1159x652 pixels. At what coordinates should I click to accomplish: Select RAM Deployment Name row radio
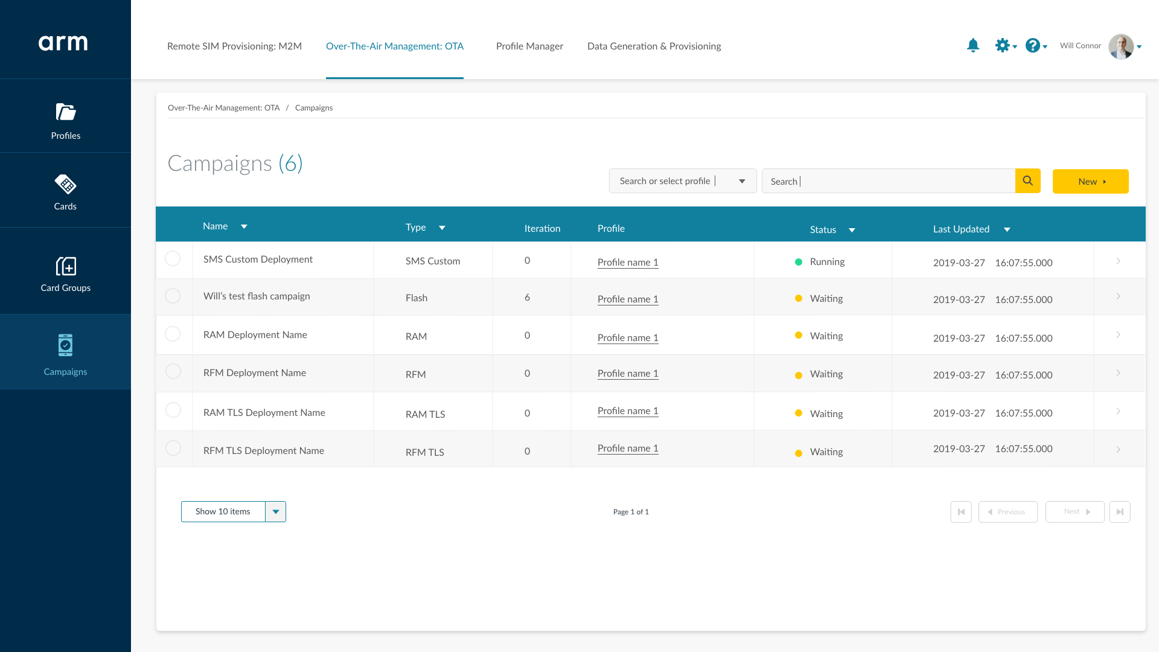pyautogui.click(x=173, y=334)
